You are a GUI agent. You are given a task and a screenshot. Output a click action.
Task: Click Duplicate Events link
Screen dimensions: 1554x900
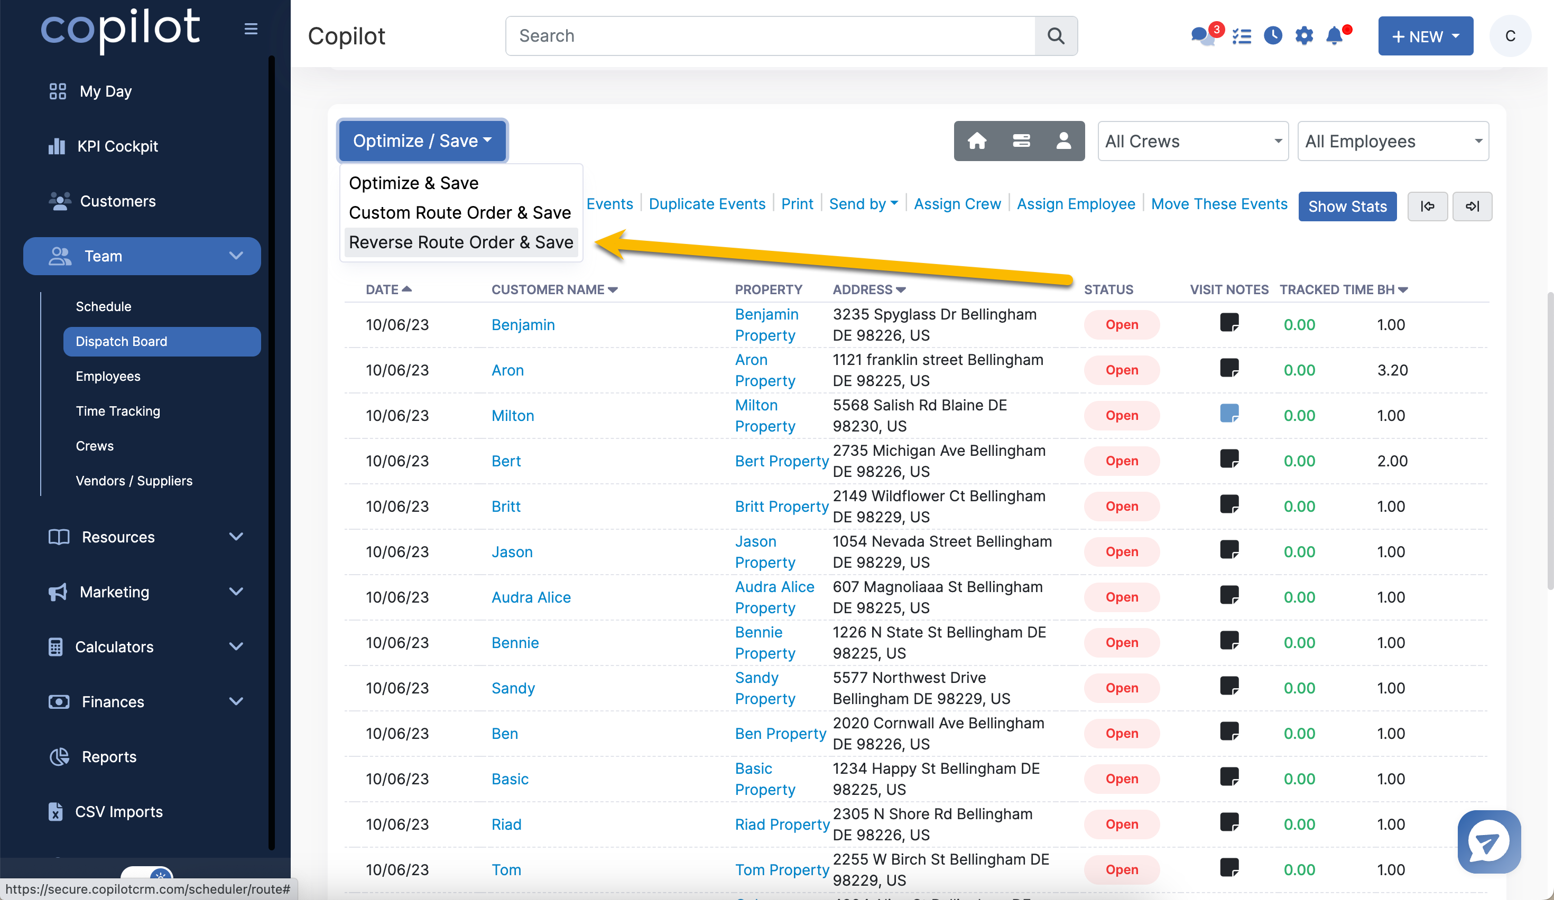pyautogui.click(x=707, y=204)
